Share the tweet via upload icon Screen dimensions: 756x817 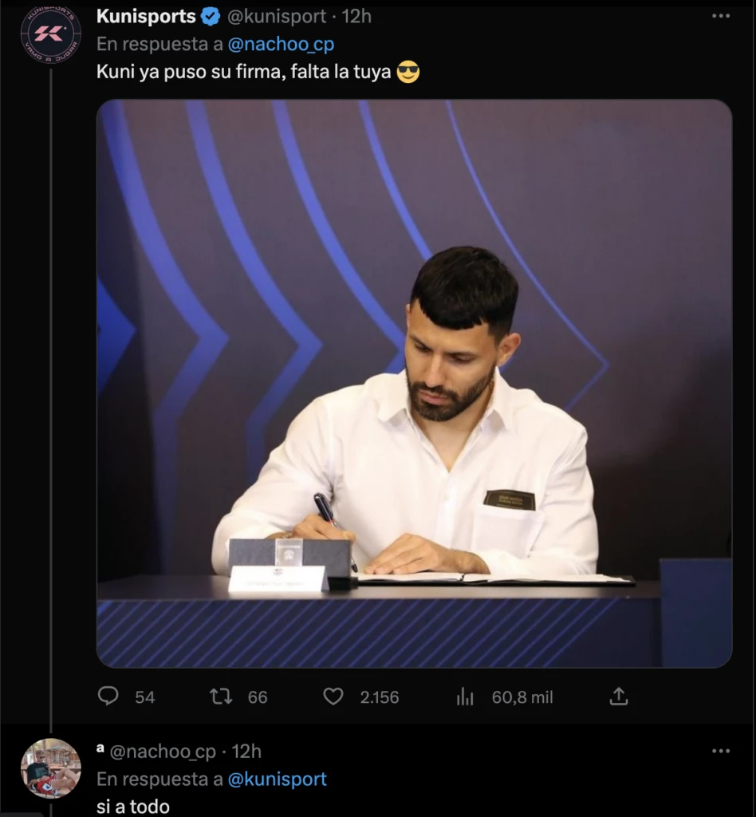point(618,697)
